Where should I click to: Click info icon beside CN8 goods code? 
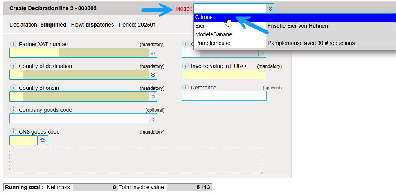[x=13, y=132]
